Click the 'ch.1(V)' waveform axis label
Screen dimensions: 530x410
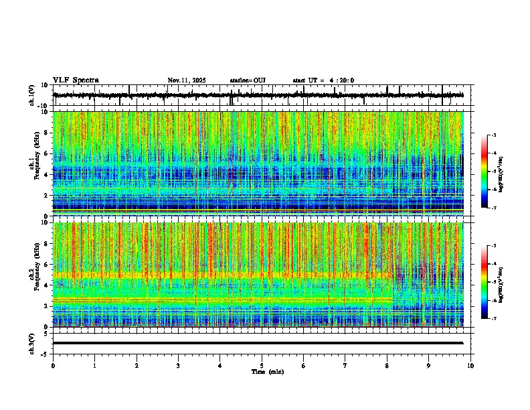(x=32, y=95)
